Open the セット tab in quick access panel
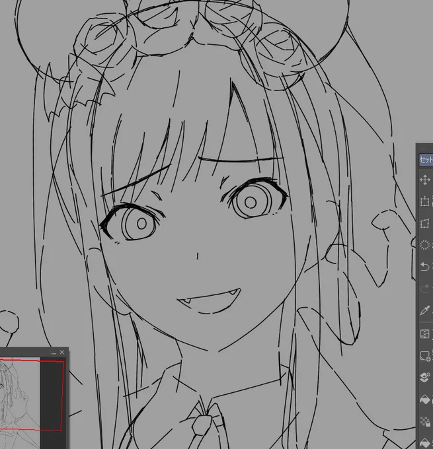The height and width of the screenshot is (449, 433). pos(426,160)
